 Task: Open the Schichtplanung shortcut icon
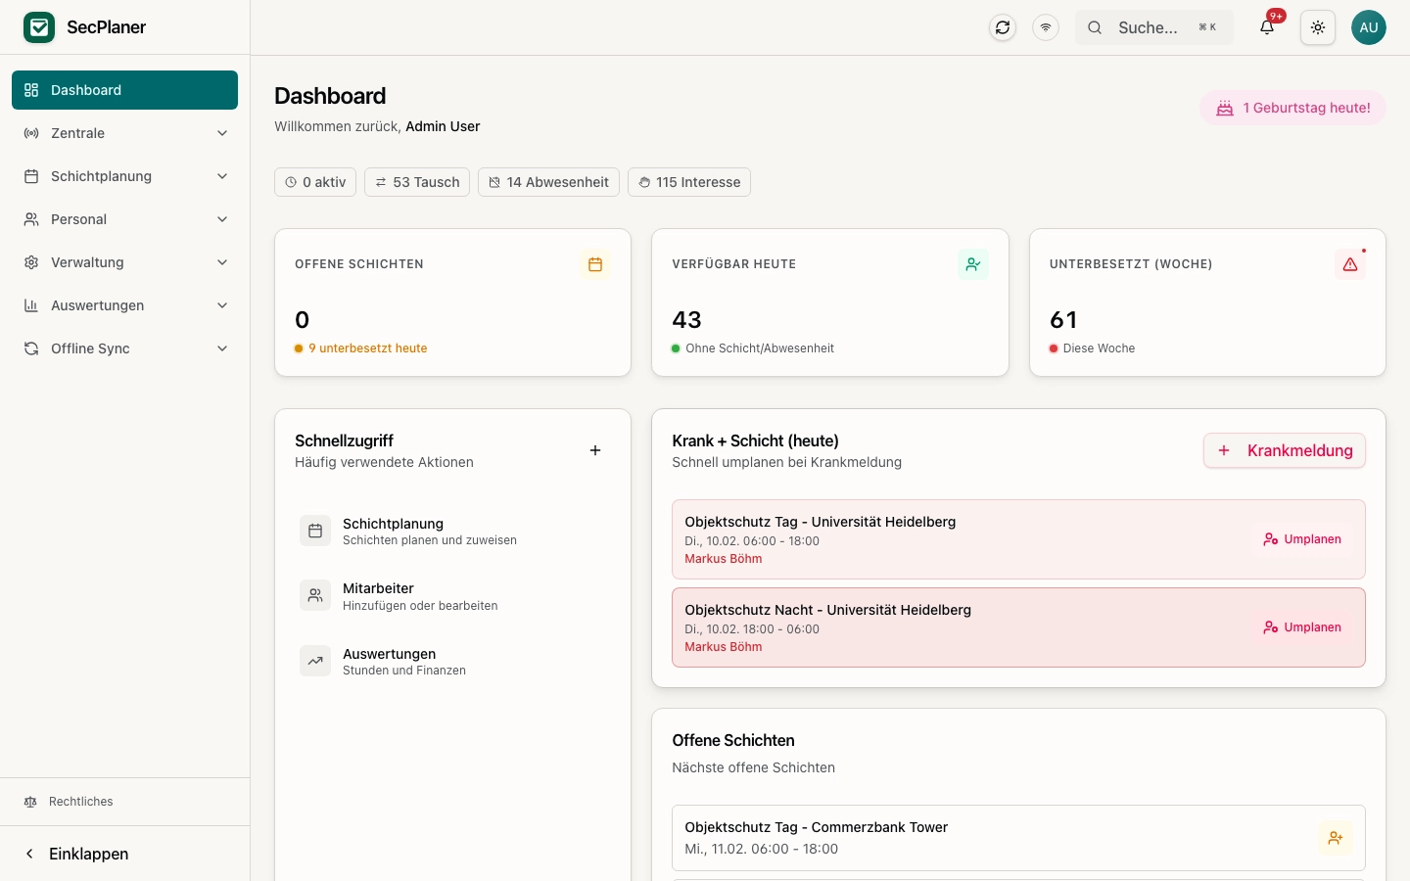coord(315,531)
